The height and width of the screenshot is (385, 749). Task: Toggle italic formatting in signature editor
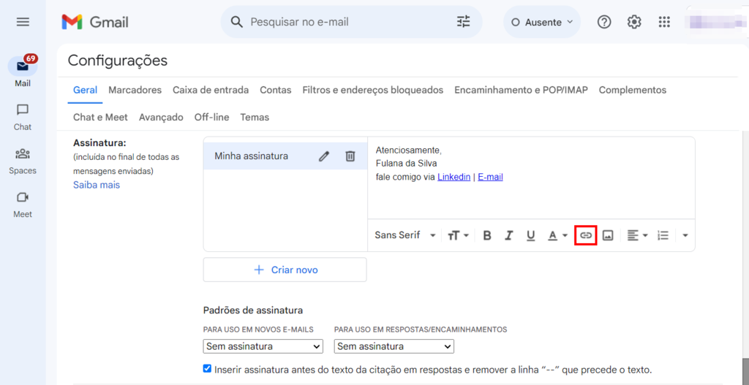509,235
